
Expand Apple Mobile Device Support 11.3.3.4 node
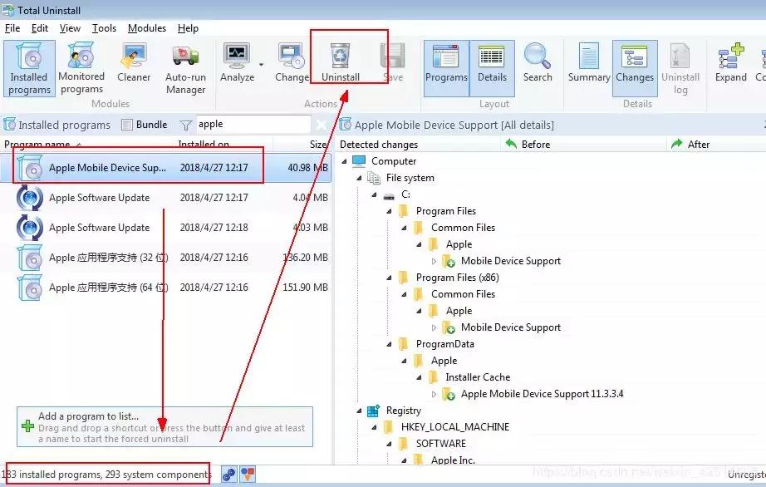click(434, 394)
